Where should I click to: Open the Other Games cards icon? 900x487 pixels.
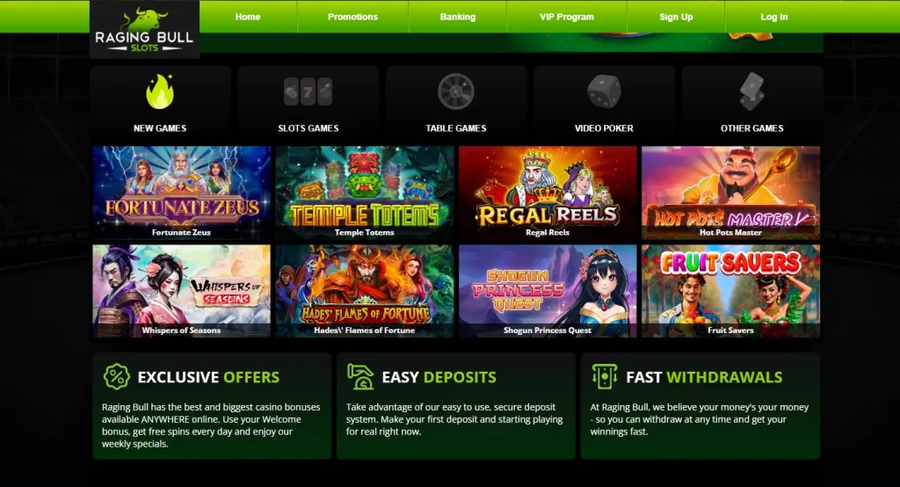tap(752, 91)
